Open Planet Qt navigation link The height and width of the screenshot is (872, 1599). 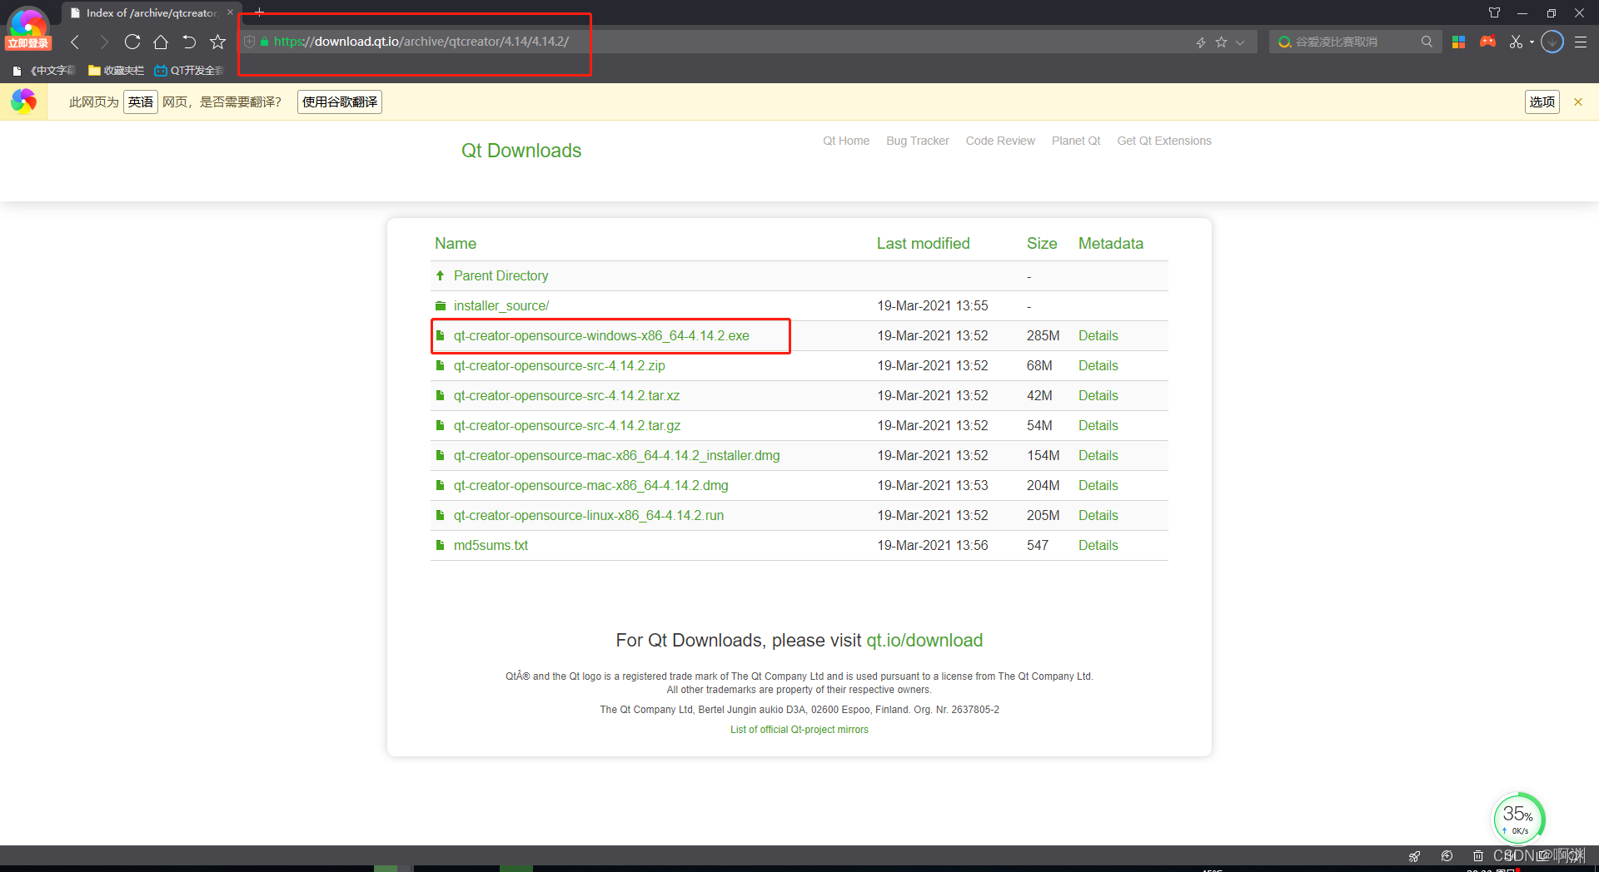1076,141
